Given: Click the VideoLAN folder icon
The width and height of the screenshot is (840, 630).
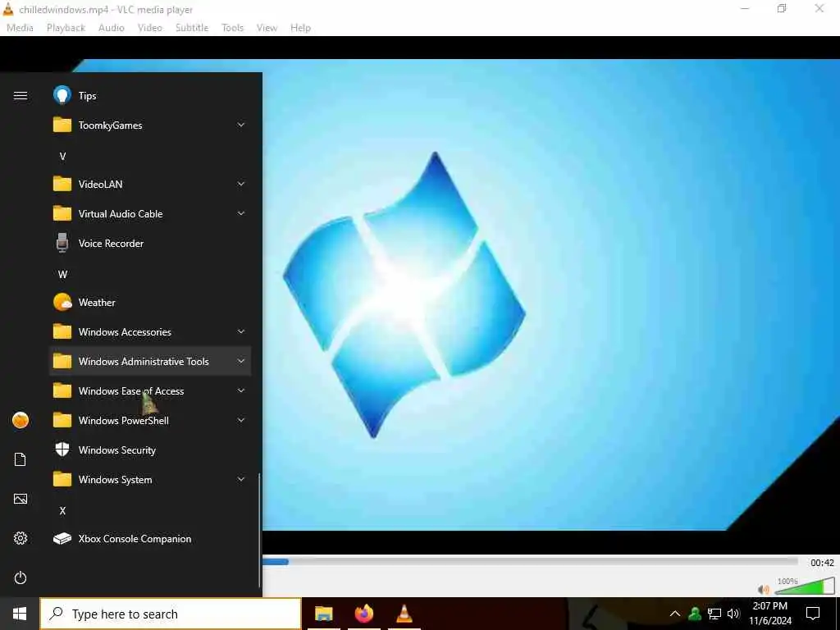Looking at the screenshot, I should coord(62,184).
